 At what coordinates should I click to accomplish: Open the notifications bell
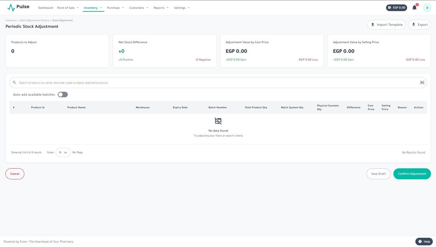pos(414,8)
